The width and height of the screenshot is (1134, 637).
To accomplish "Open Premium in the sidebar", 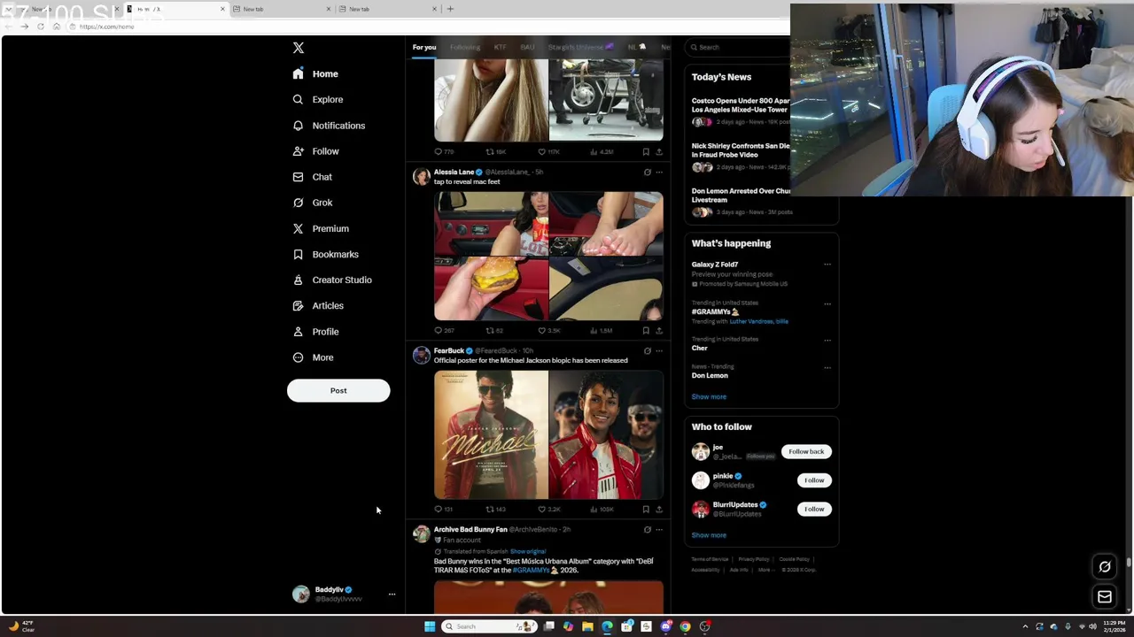I will pos(321,228).
